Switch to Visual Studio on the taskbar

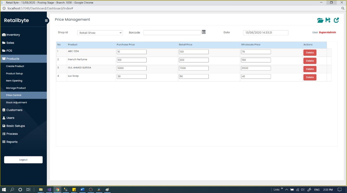[49, 190]
